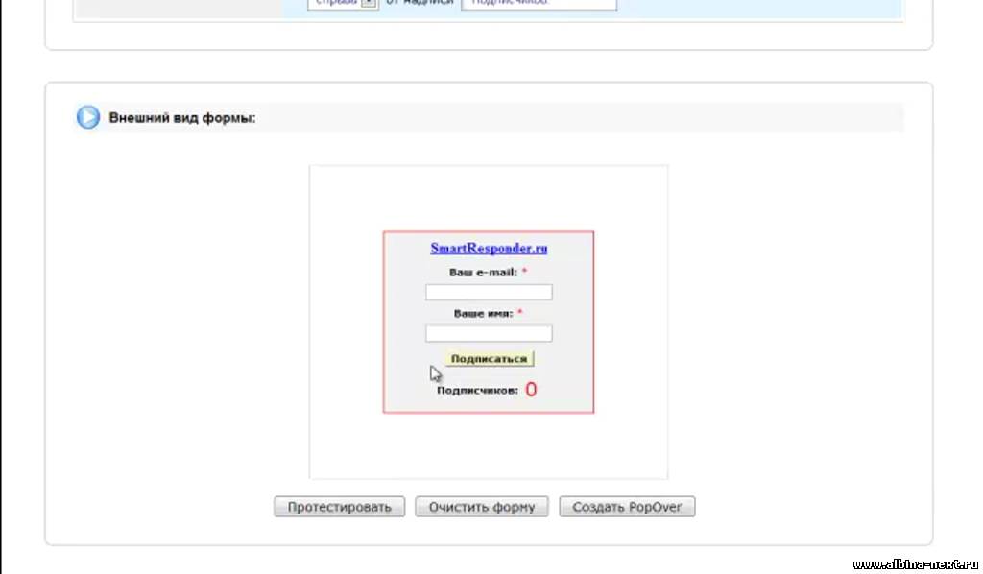Click the Очистить форму button
The image size is (983, 574).
[482, 507]
